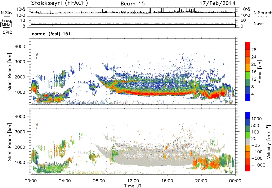The width and height of the screenshot is (272, 188).
Task: Click the "-25" tick on the velocity colorbar
Action: [x=256, y=145]
